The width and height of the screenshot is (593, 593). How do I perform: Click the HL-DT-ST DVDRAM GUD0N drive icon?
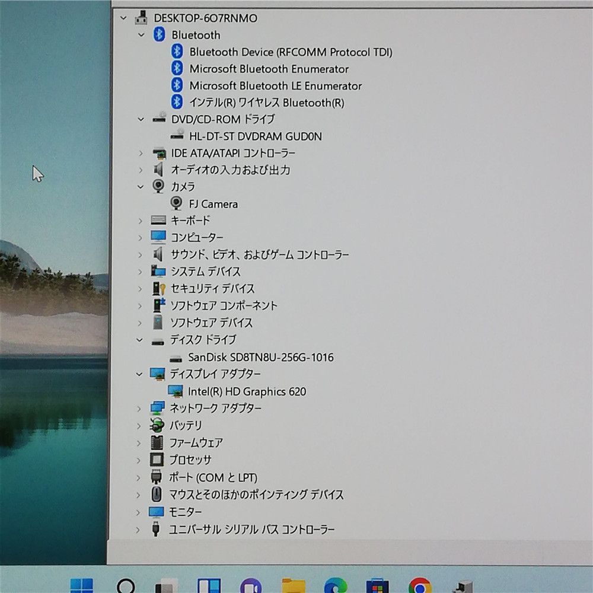point(176,136)
